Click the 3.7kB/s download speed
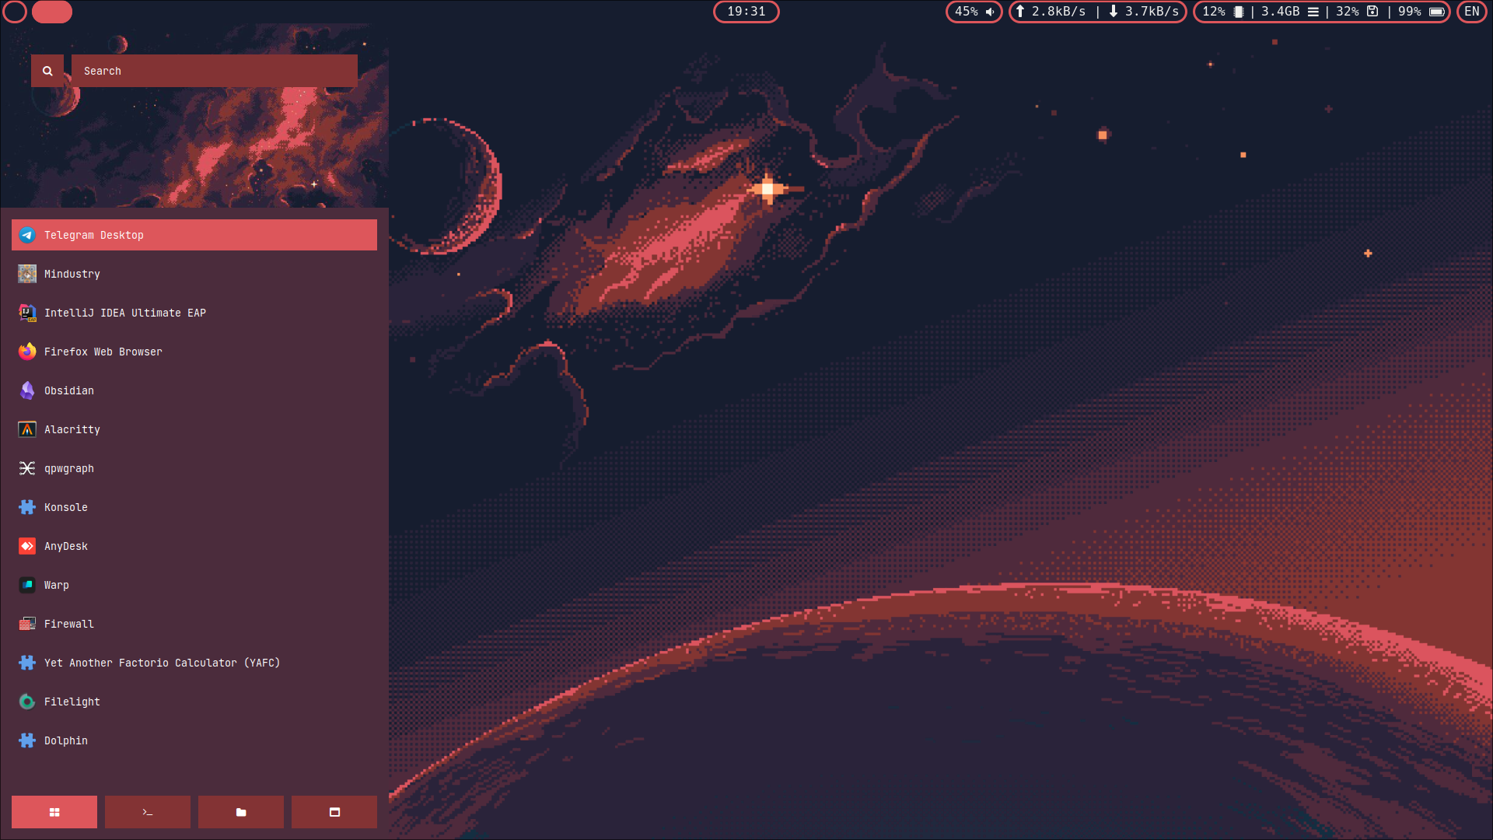Screen dimensions: 1493x840 coord(1152,12)
